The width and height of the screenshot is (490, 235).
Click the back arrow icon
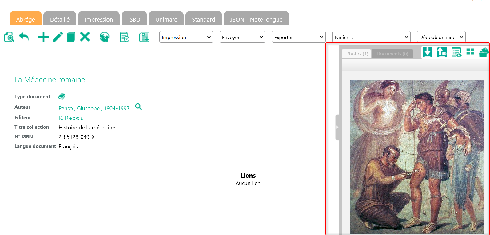[x=24, y=37]
